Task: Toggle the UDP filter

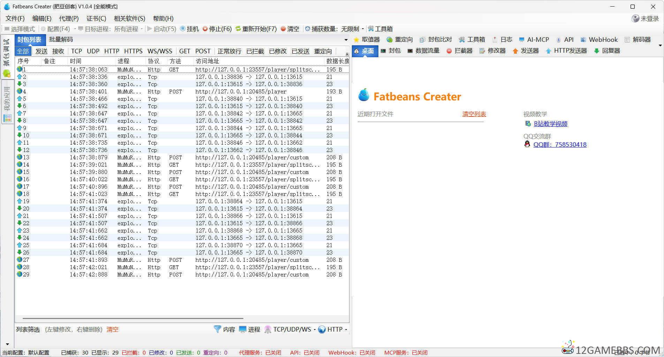Action: pyautogui.click(x=93, y=51)
